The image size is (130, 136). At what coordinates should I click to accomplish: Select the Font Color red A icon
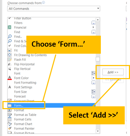9,78
